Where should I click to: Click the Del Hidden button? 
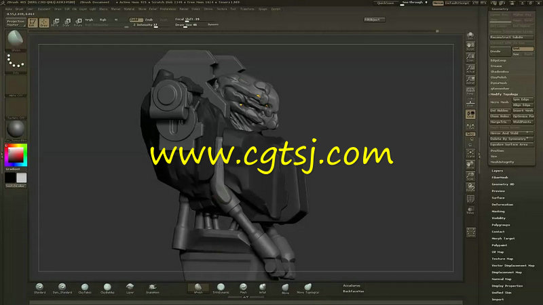click(x=500, y=110)
